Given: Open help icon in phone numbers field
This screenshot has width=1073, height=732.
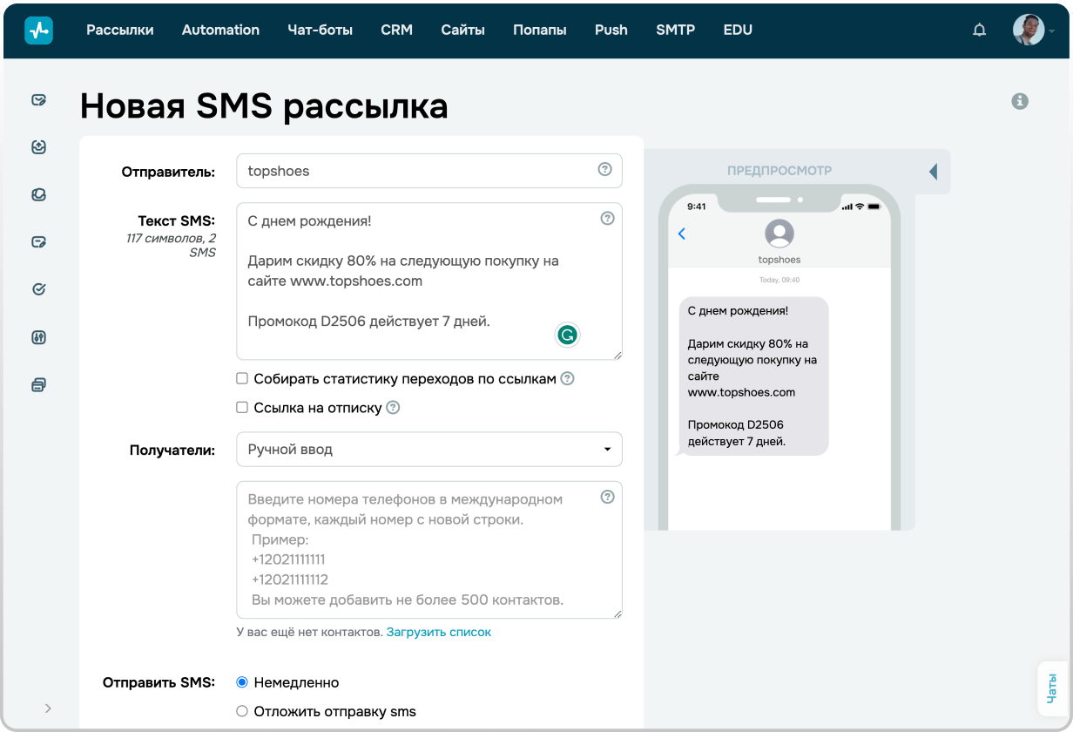Looking at the screenshot, I should [x=608, y=497].
